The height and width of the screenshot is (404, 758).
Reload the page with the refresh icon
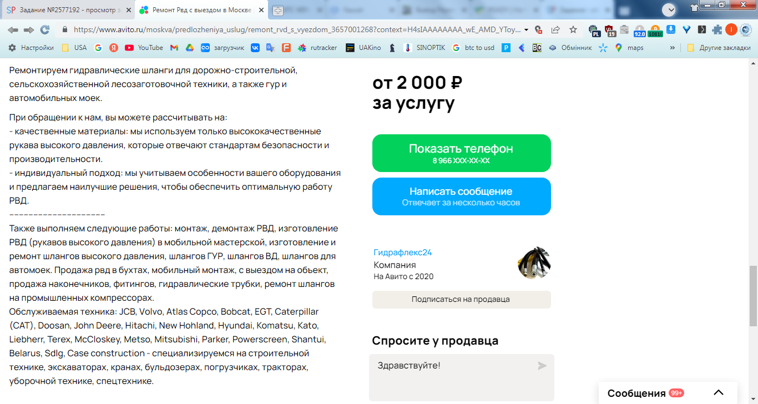click(45, 30)
